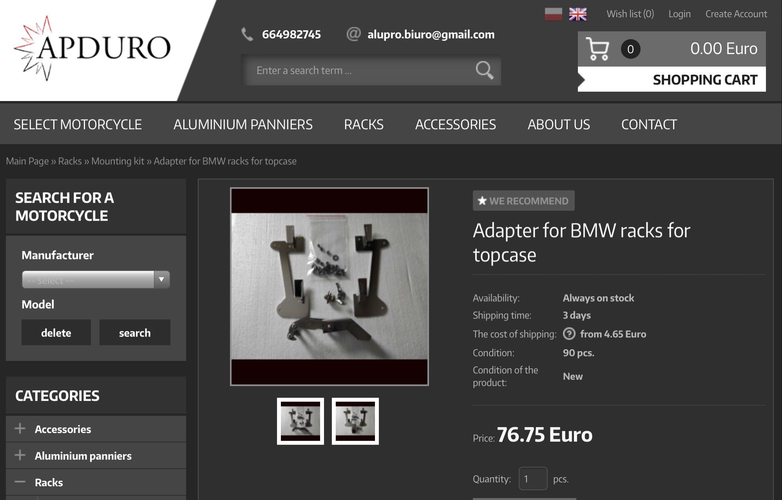This screenshot has height=500, width=782.
Task: Open the shopping cart icon
Action: tap(597, 49)
